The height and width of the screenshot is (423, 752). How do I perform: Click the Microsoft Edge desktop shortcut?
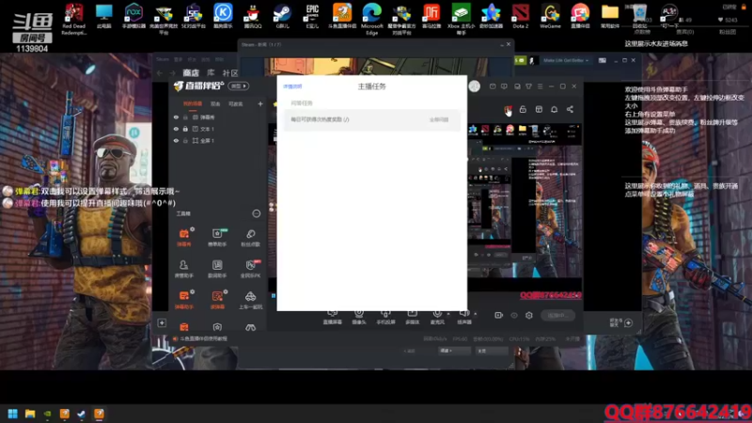pyautogui.click(x=371, y=19)
